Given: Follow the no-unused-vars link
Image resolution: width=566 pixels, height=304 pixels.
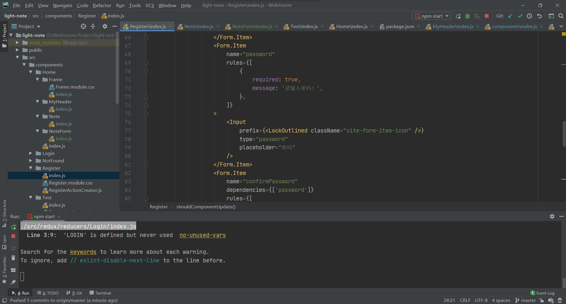Looking at the screenshot, I should pyautogui.click(x=203, y=235).
